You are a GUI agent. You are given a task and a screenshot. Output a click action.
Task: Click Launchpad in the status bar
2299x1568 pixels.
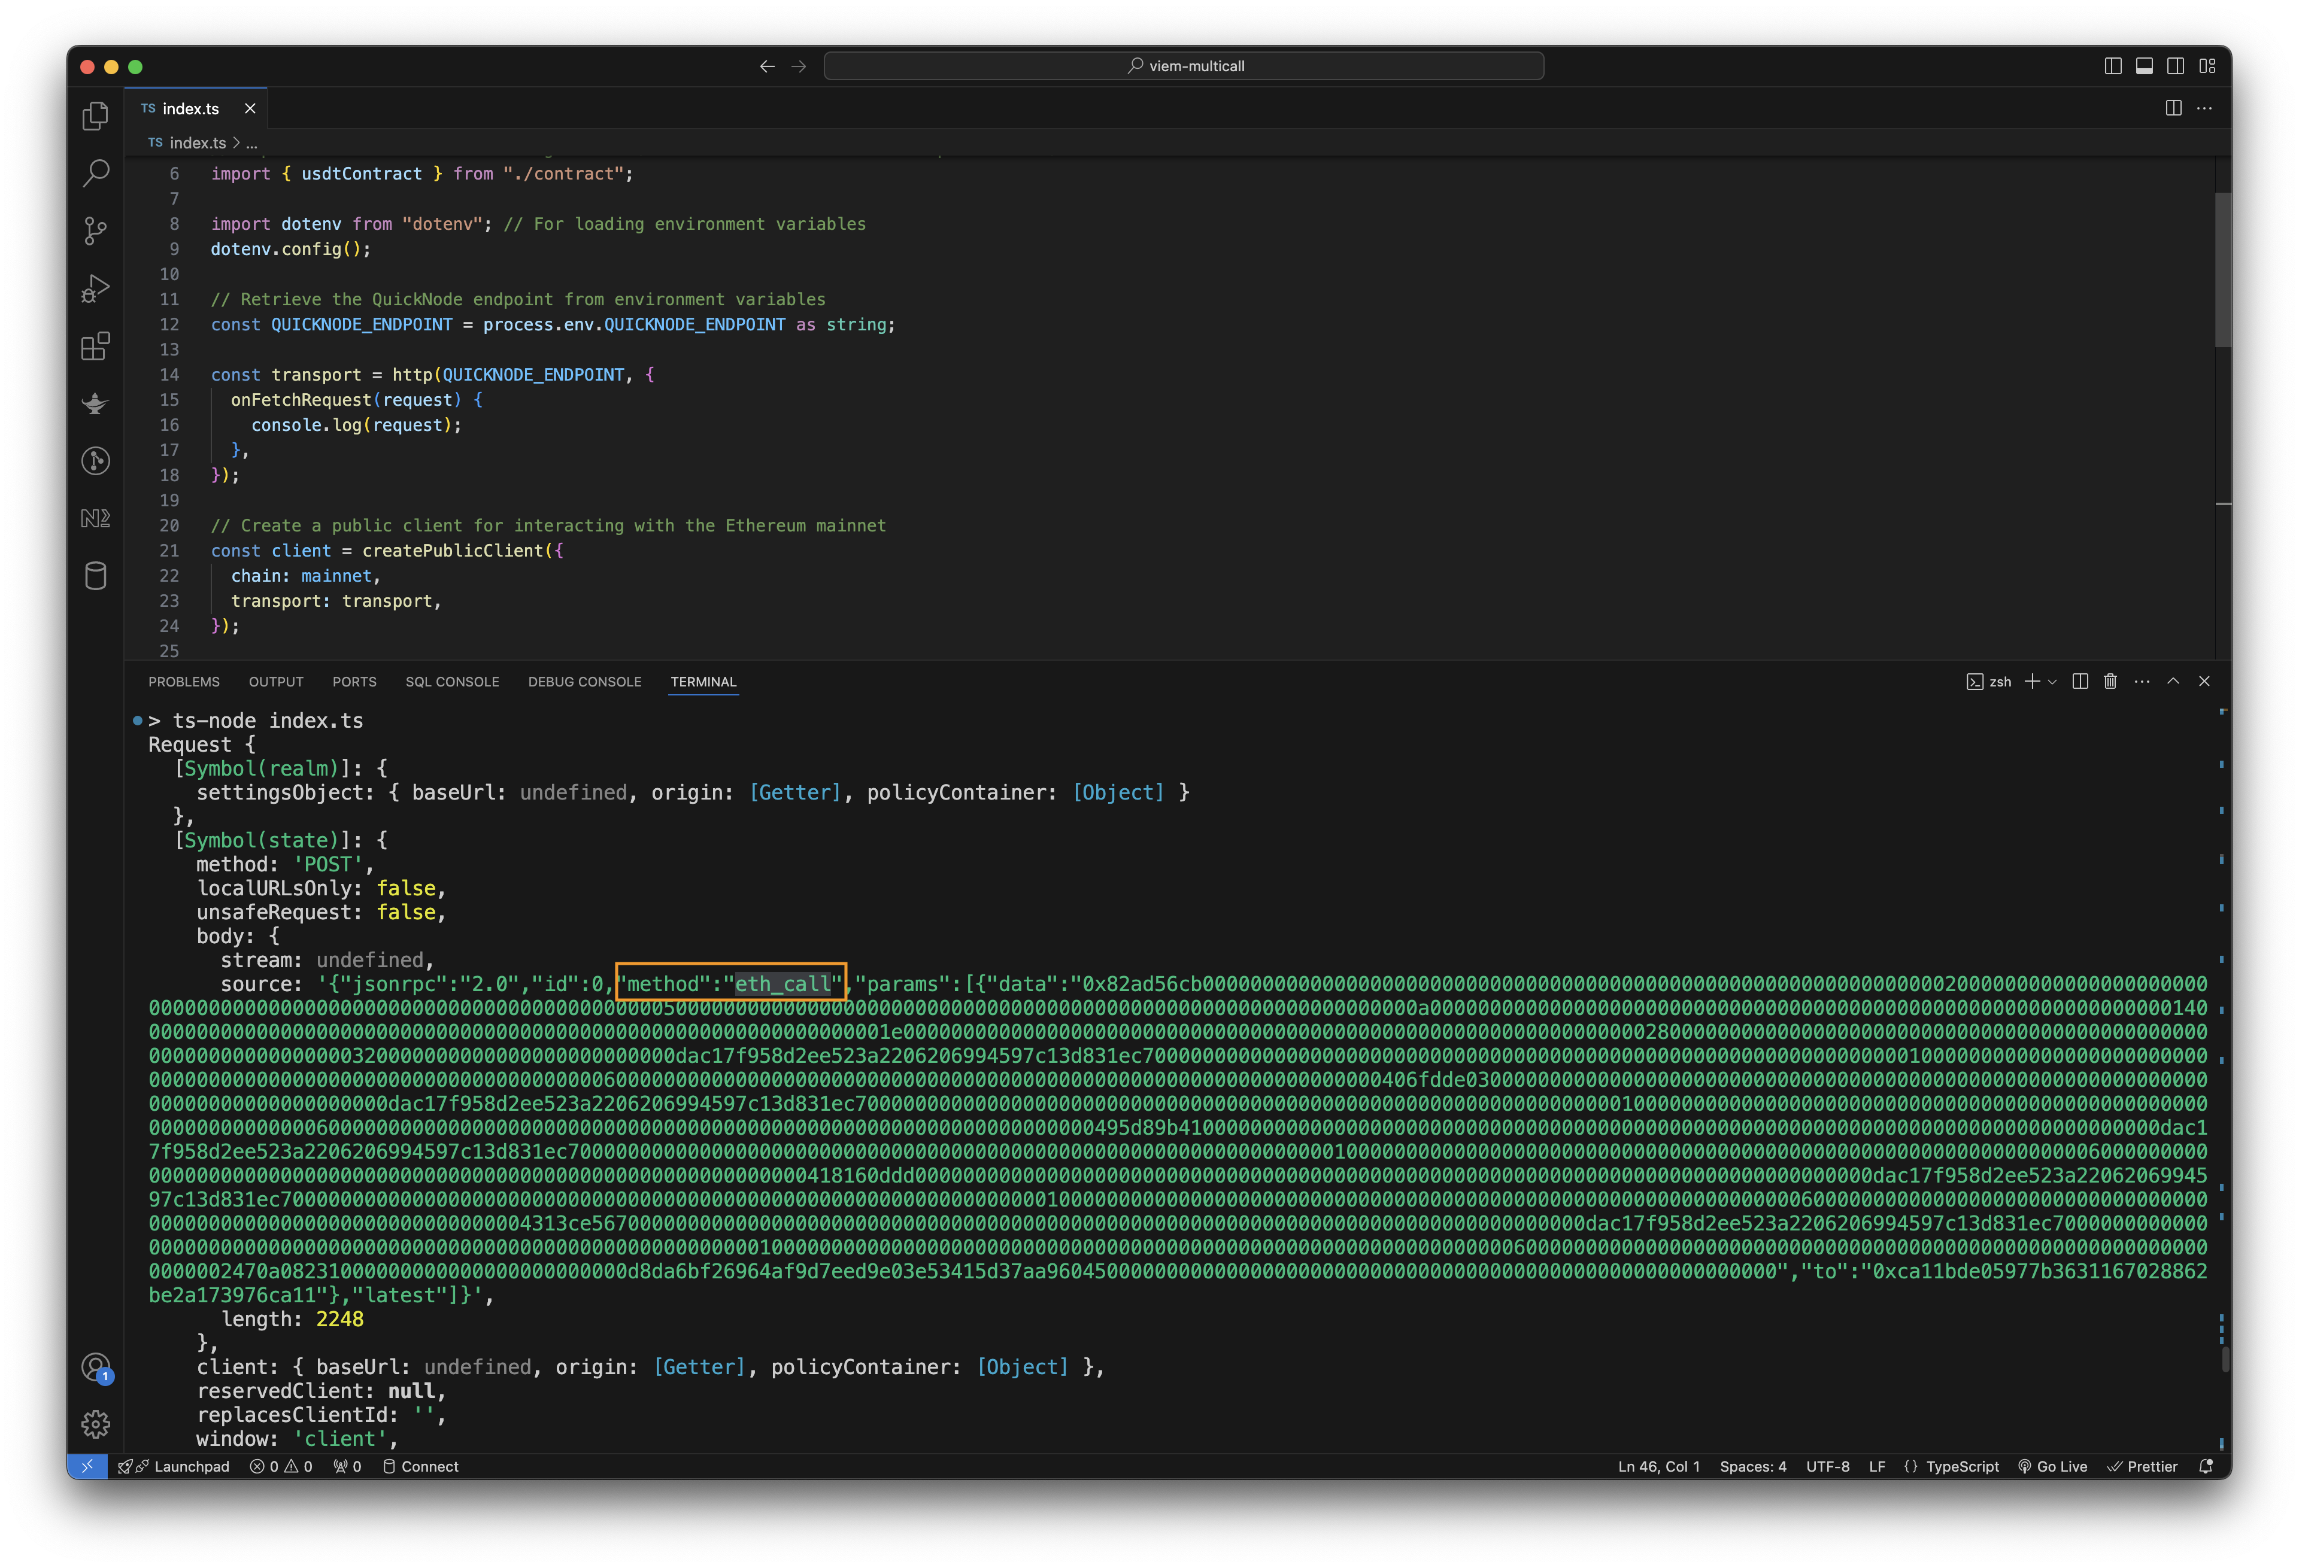(174, 1466)
